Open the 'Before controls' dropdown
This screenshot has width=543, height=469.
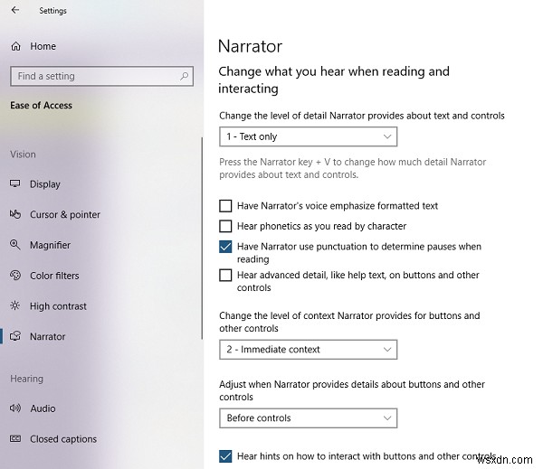[x=309, y=418]
